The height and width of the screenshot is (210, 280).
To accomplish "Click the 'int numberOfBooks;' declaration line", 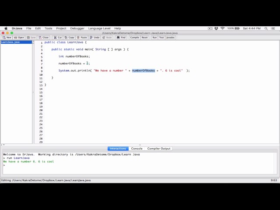I will (74, 56).
